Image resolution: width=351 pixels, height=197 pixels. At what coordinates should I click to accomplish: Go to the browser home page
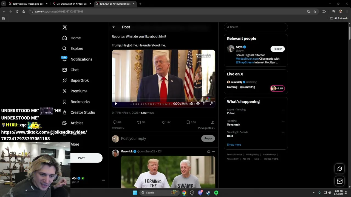pos(24,11)
